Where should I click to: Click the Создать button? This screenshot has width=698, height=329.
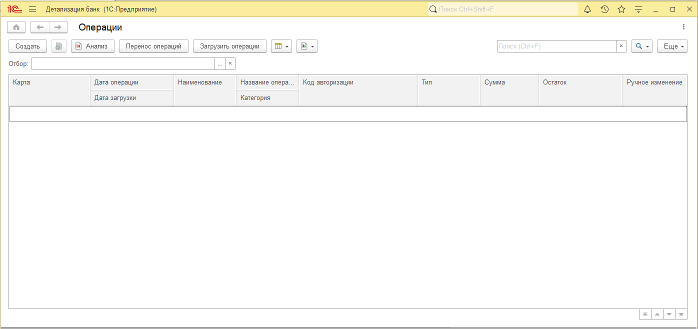click(x=27, y=46)
